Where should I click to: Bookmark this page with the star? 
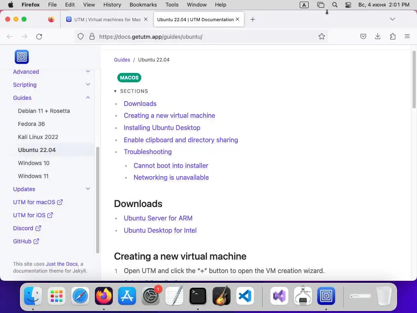[x=322, y=36]
